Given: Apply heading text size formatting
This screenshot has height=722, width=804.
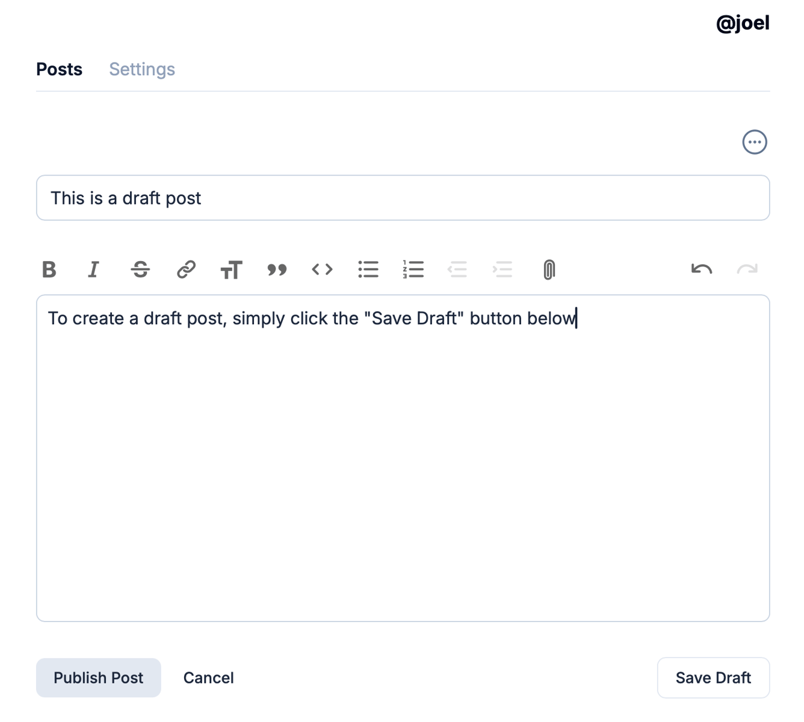Looking at the screenshot, I should click(231, 270).
